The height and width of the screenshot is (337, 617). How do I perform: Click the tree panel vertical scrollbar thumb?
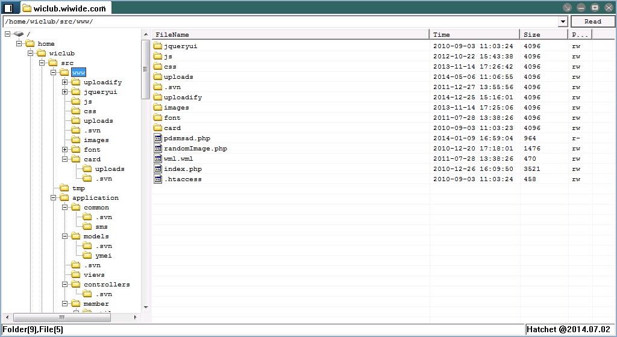tap(145, 69)
